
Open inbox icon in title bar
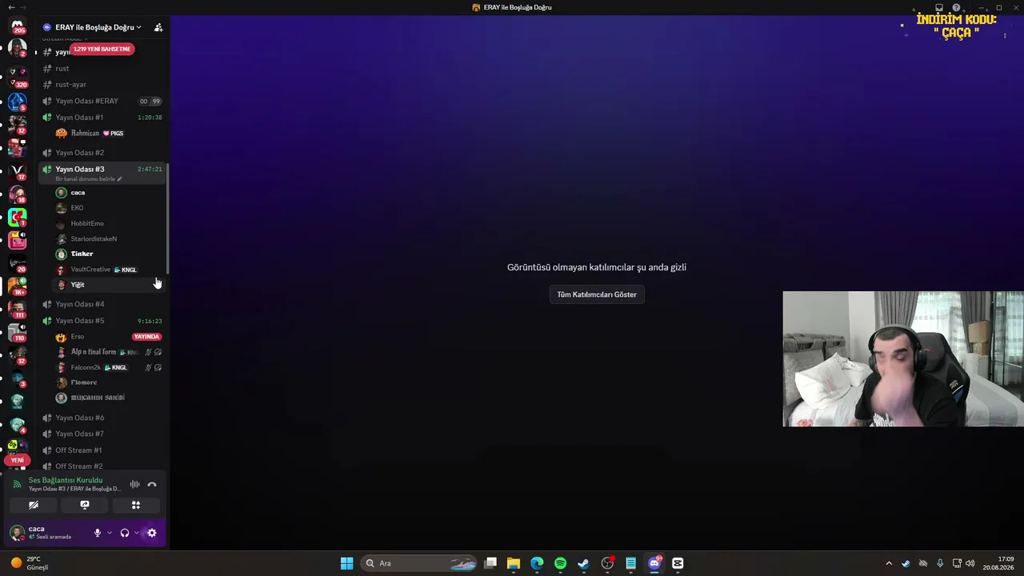(x=939, y=7)
